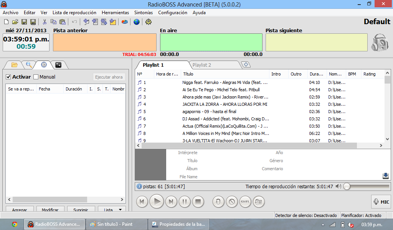Click the add-list icon with the down arrow
393x230 pixels.
(x=104, y=22)
